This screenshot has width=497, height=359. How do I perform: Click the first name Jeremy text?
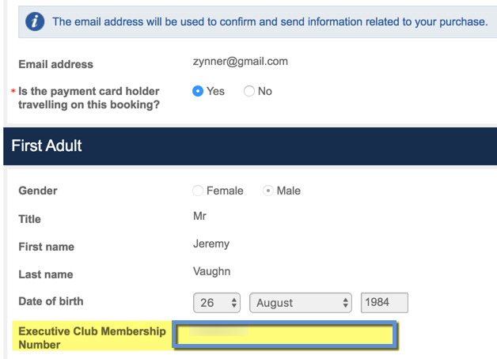[211, 244]
